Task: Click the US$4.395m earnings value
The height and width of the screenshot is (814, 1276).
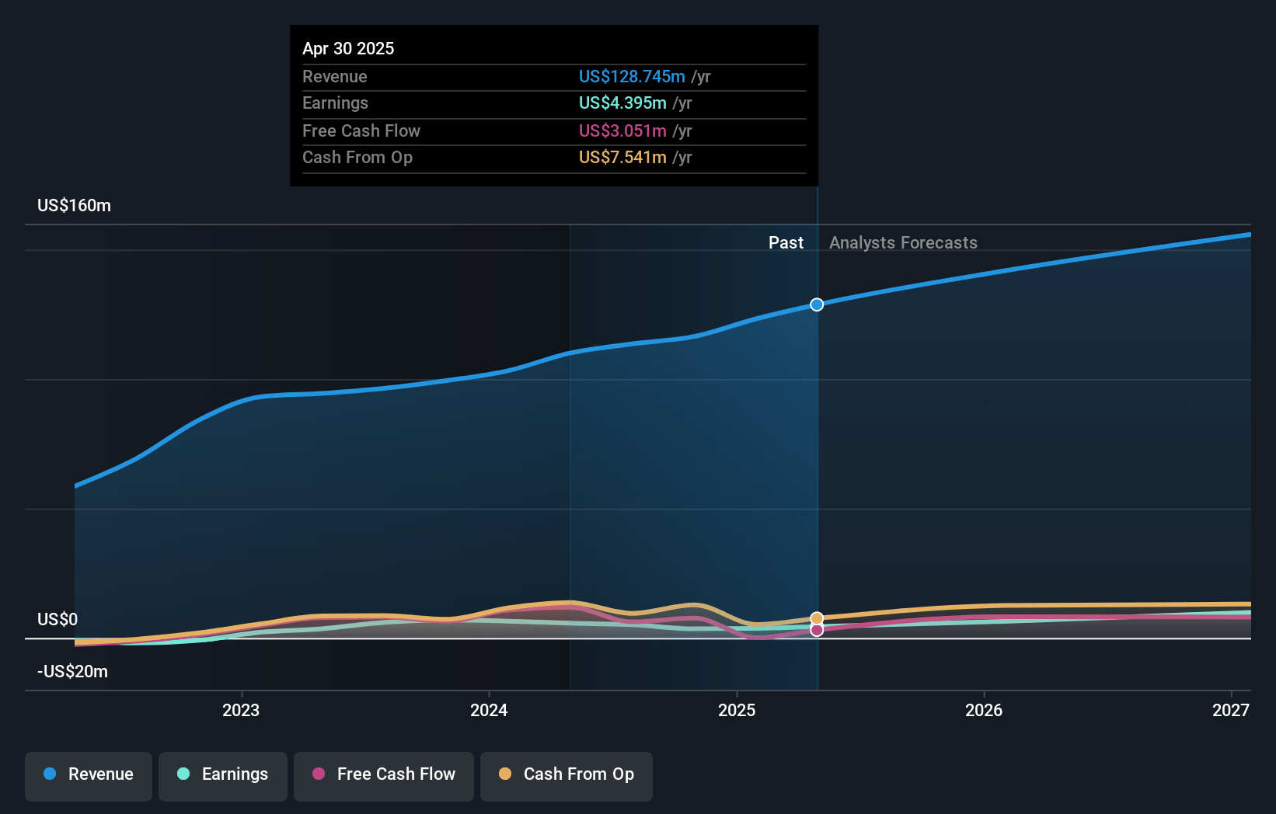Action: point(622,103)
